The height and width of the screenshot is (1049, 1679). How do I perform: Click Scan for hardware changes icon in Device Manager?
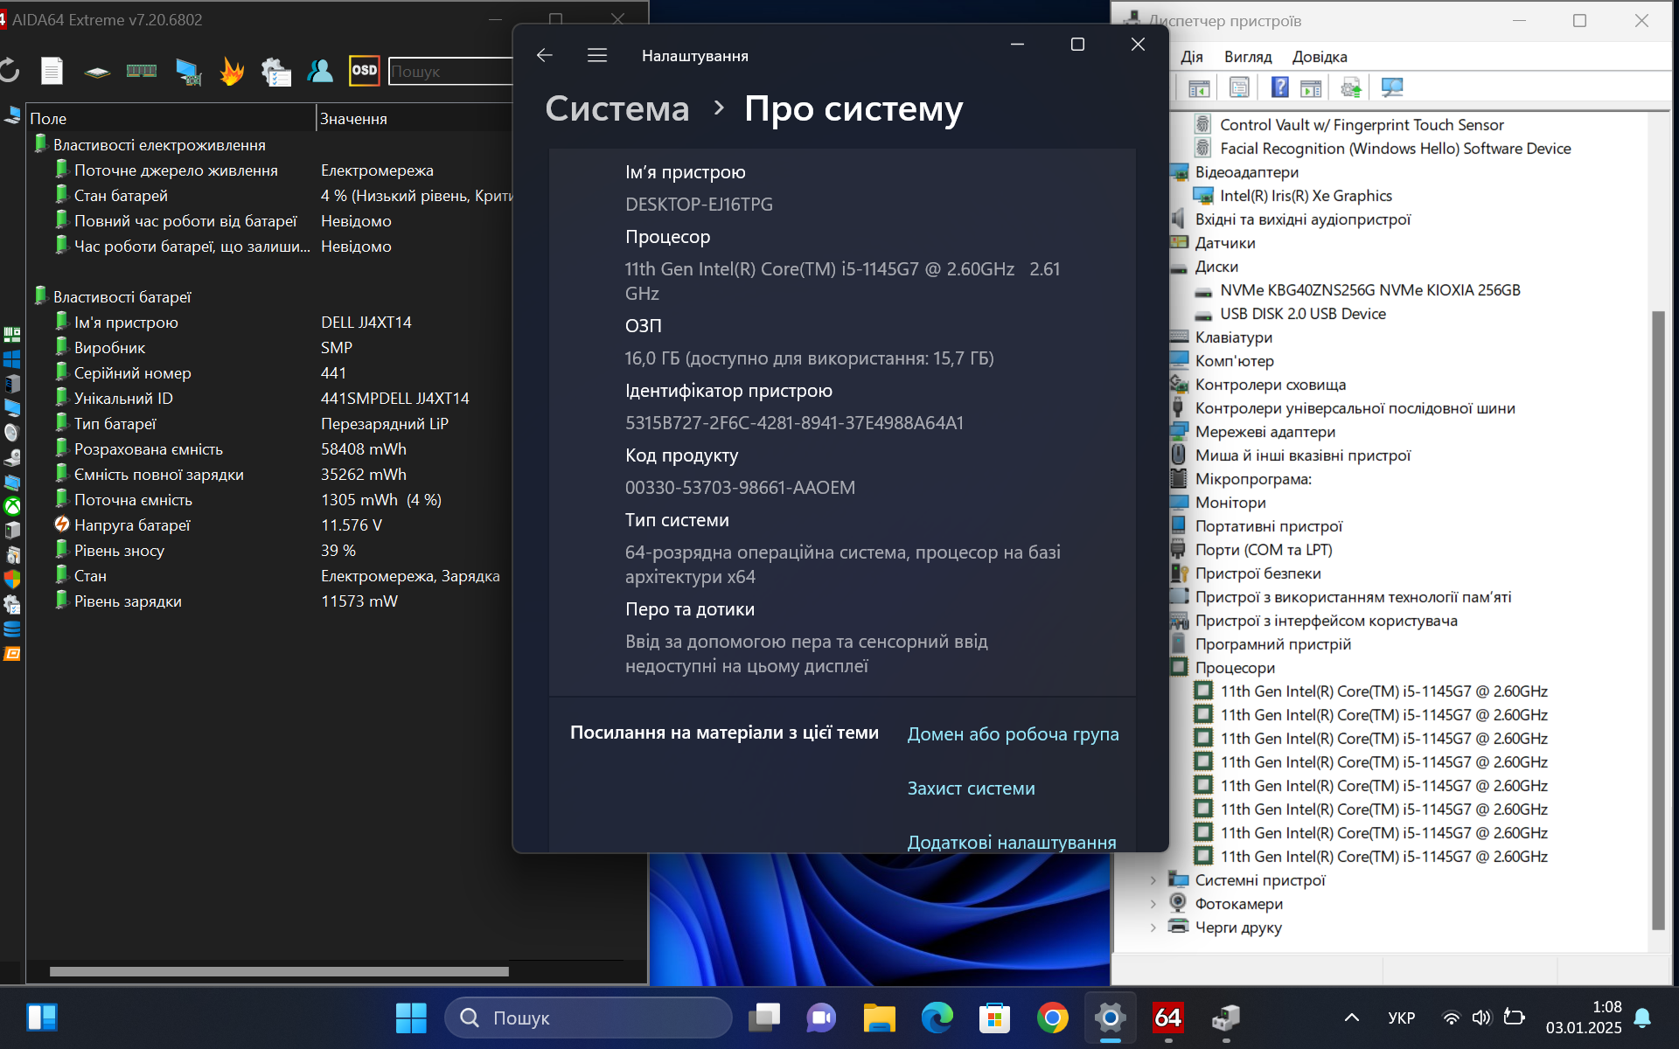pos(1392,87)
